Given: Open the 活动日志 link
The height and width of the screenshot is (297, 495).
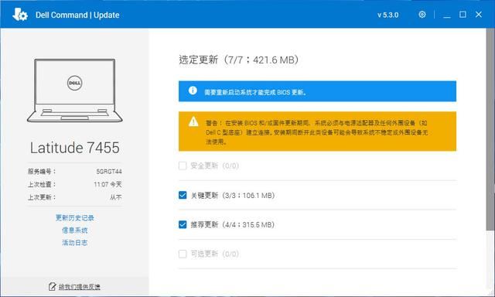Looking at the screenshot, I should pos(75,242).
